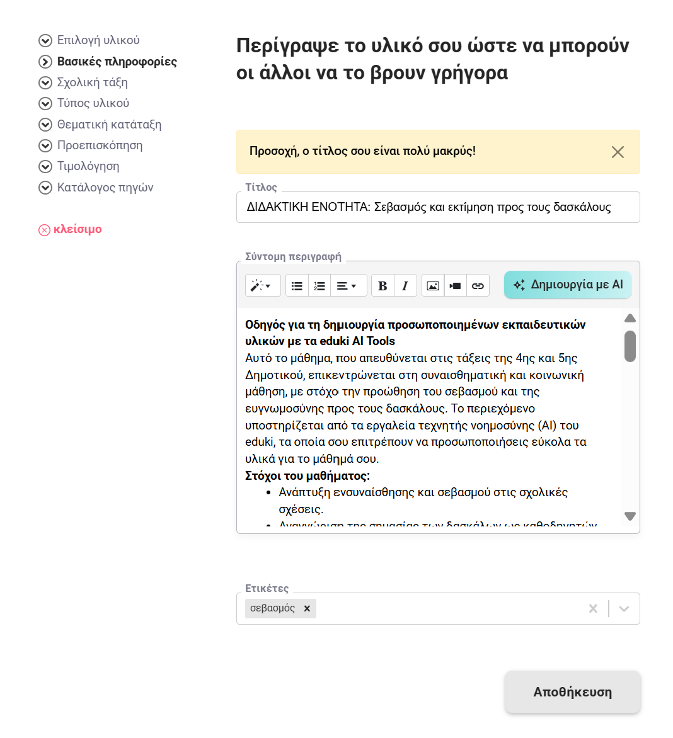This screenshot has height=738, width=673.
Task: Insert a picture into the description
Action: tap(432, 286)
